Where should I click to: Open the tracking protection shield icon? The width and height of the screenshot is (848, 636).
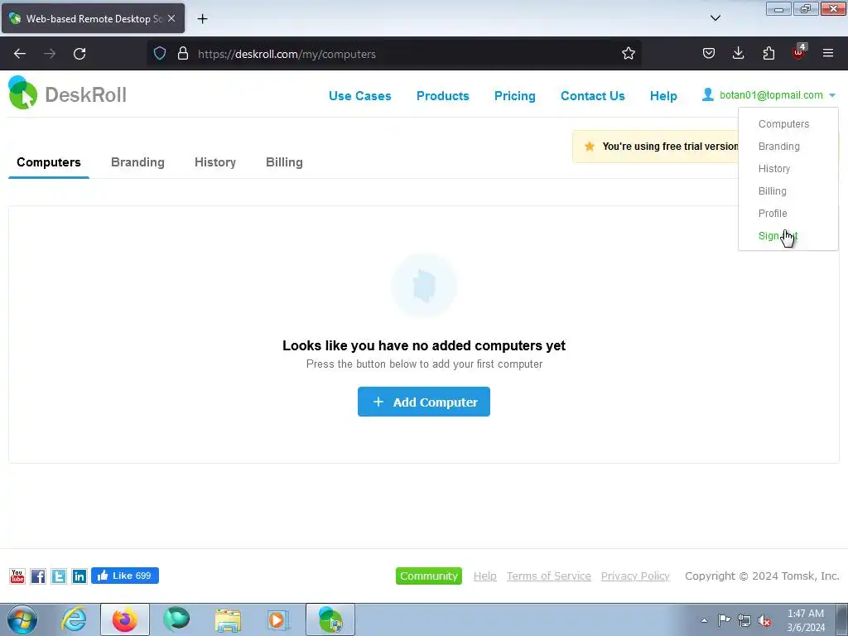[160, 54]
